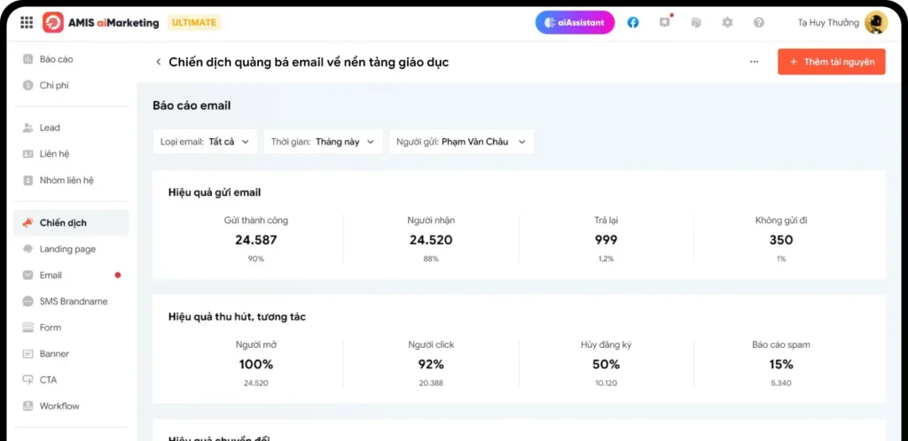Image resolution: width=908 pixels, height=441 pixels.
Task: Click the settings gear icon
Action: pyautogui.click(x=727, y=23)
